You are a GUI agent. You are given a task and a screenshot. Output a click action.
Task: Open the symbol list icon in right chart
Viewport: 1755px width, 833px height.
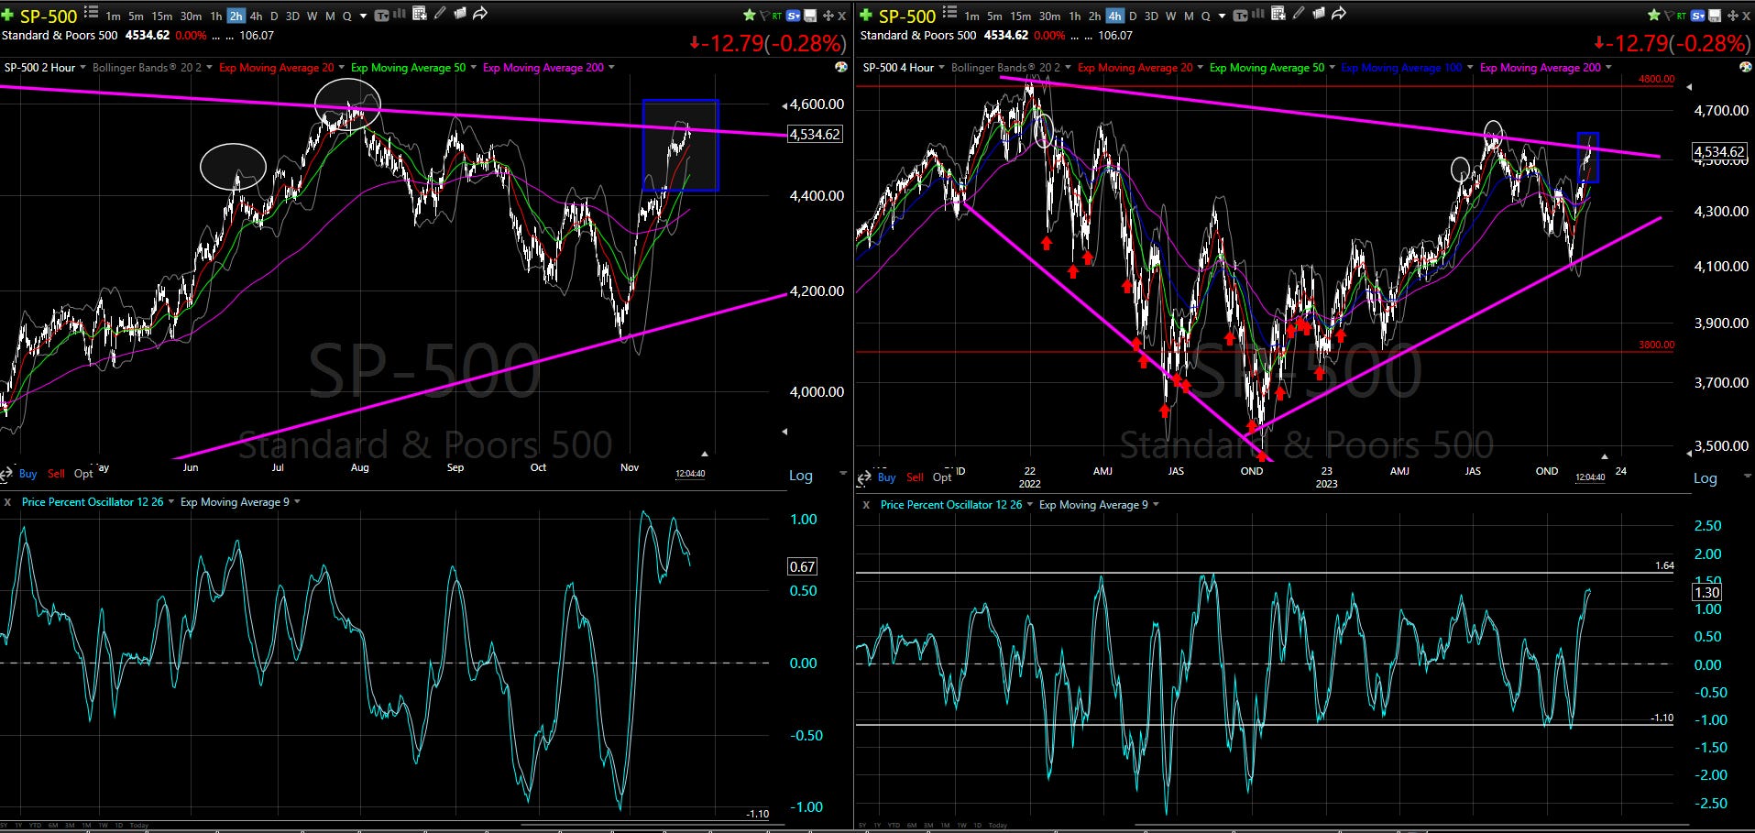[949, 12]
